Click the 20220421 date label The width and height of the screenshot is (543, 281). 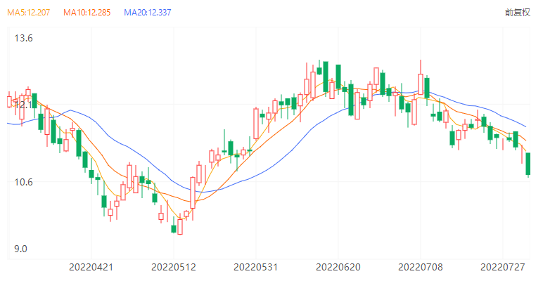(x=91, y=267)
